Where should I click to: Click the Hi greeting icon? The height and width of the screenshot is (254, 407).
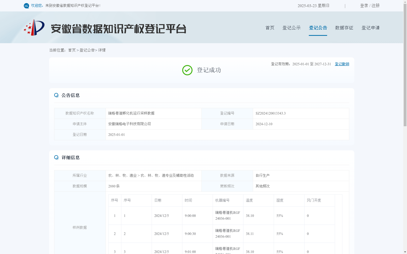tap(26, 6)
